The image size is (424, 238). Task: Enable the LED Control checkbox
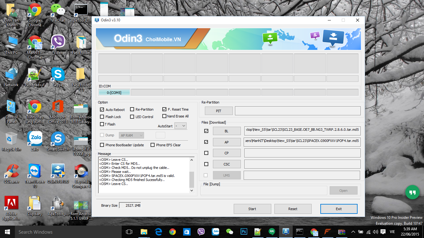point(132,117)
